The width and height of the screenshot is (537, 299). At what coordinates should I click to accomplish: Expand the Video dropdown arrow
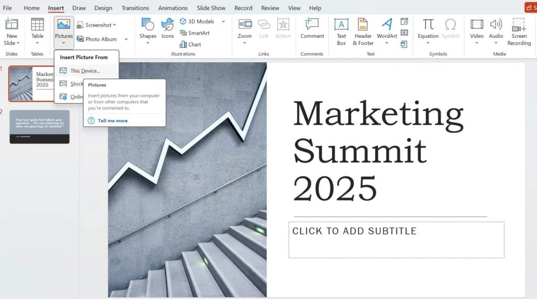click(x=476, y=43)
